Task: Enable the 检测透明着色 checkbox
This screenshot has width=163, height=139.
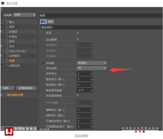Action: coord(78,95)
